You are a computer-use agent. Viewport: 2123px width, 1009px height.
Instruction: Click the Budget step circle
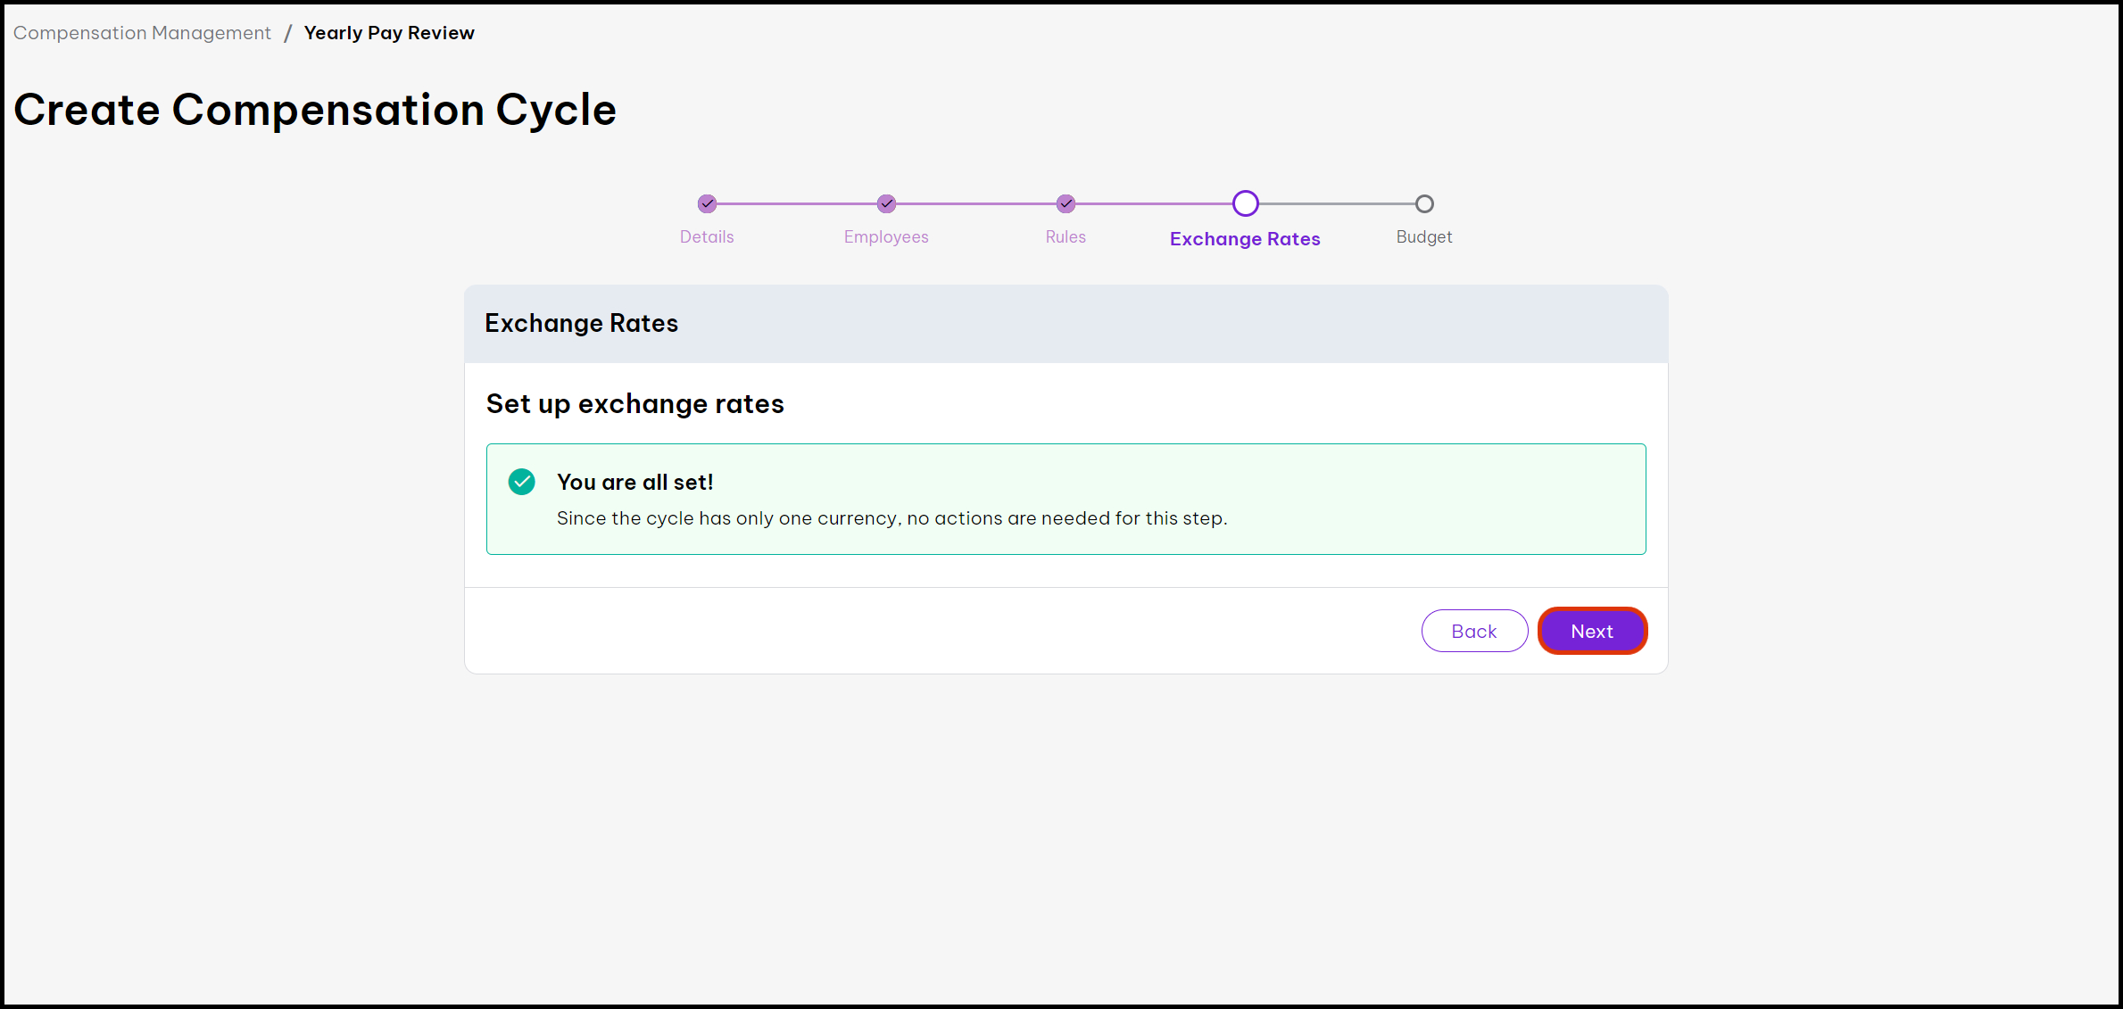1424,203
